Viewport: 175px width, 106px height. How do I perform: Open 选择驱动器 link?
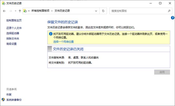click(13, 33)
